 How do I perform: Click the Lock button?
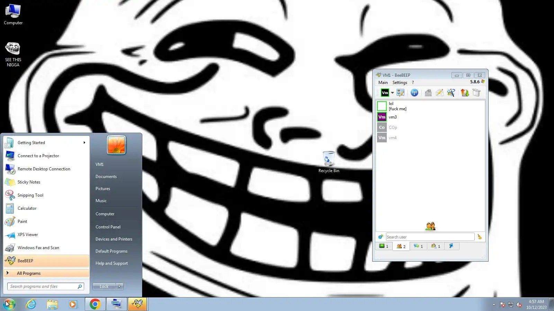click(x=104, y=286)
